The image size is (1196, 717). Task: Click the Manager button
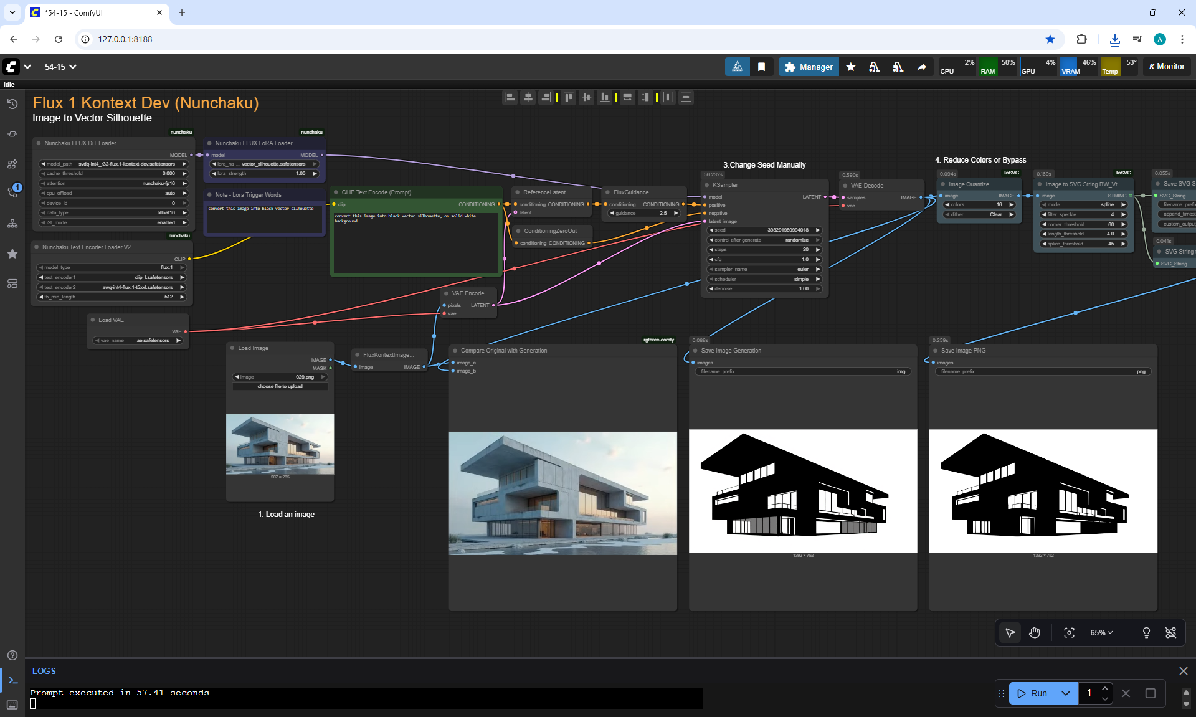pos(809,67)
